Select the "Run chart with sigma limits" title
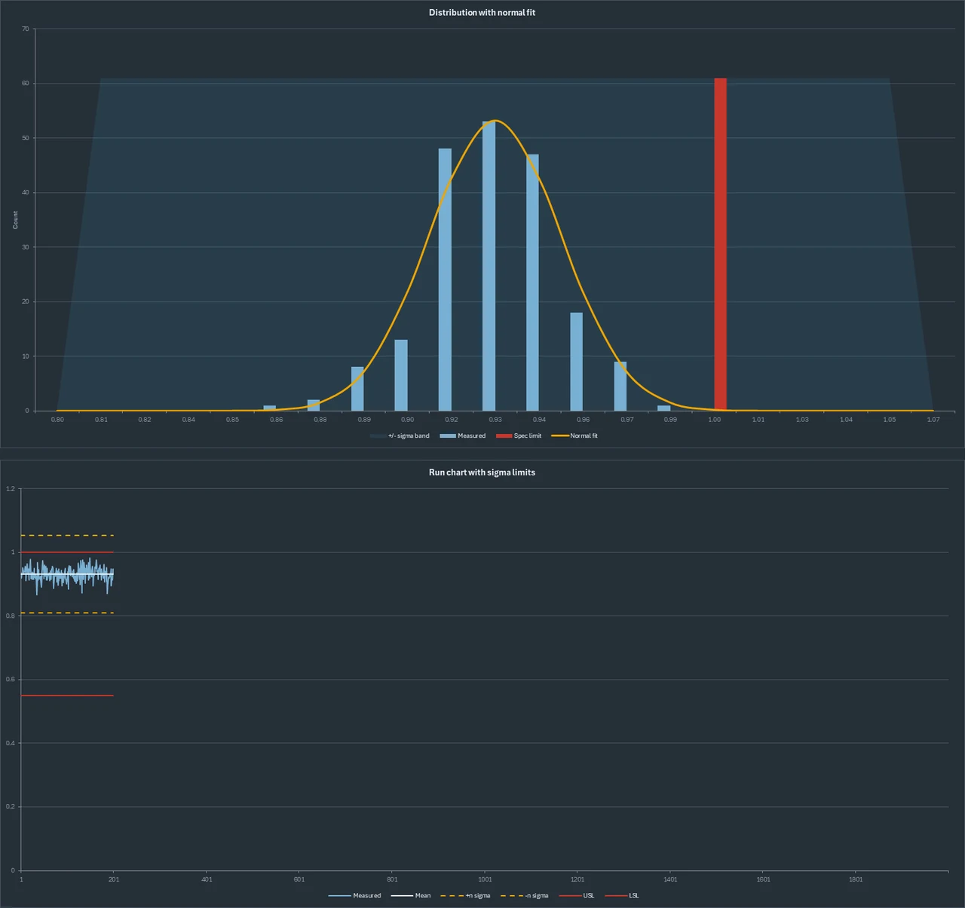Viewport: 965px width, 908px height. click(482, 472)
